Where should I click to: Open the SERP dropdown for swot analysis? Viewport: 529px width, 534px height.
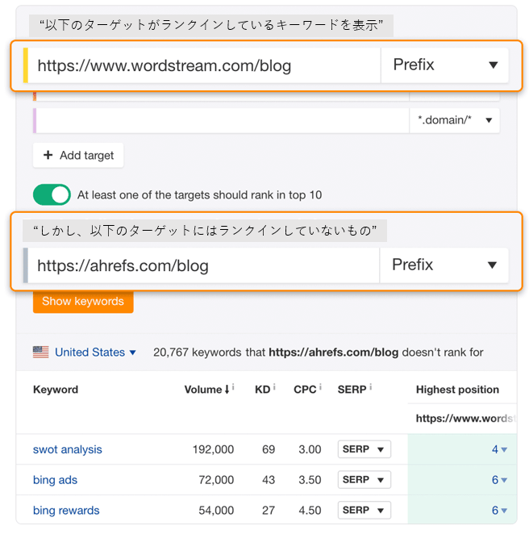click(x=364, y=449)
